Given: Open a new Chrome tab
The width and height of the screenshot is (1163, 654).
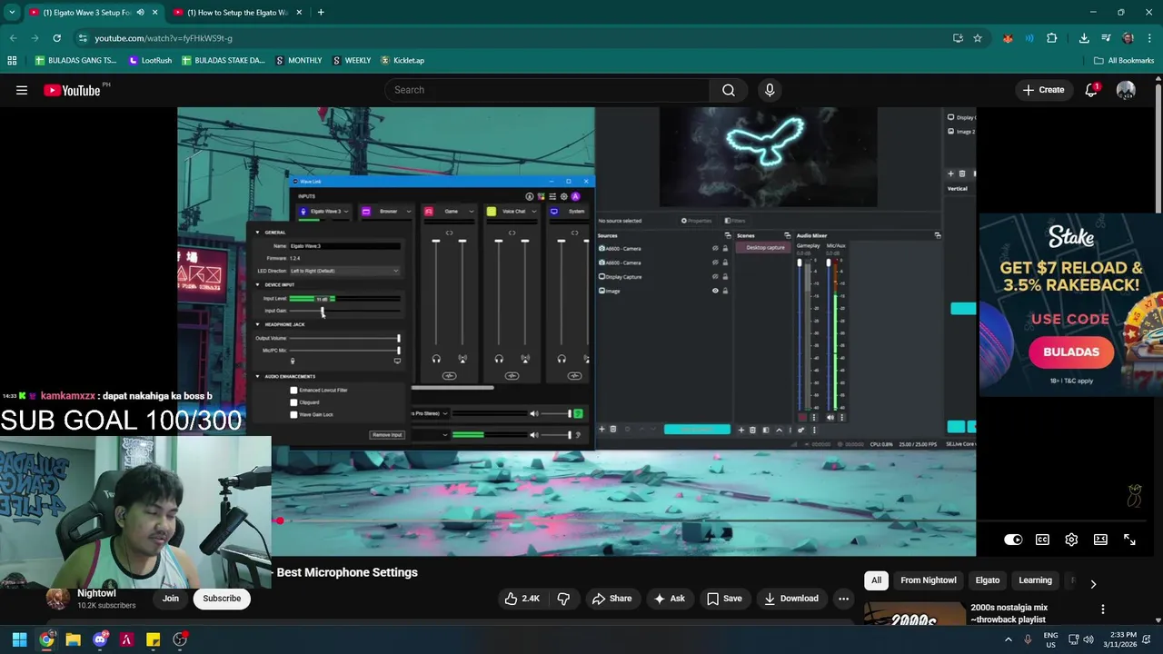Looking at the screenshot, I should tap(321, 13).
